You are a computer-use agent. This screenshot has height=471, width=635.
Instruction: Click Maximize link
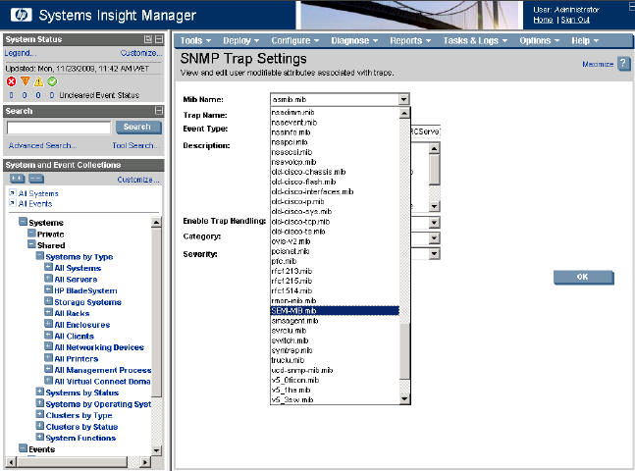(x=598, y=64)
